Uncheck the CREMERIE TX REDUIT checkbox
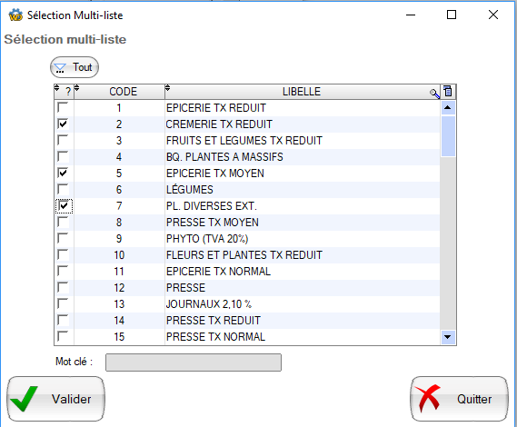517x427 pixels. [63, 124]
